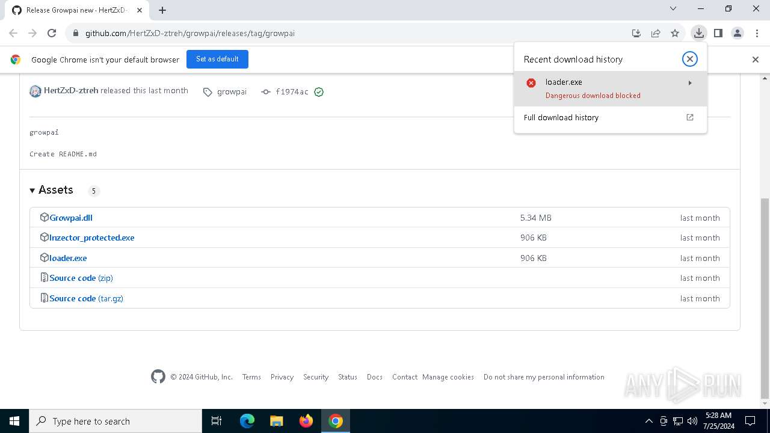Screen dimensions: 770x433
Task: Close the Recent download history popup
Action: 690,59
